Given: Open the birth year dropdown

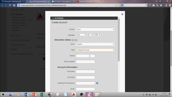Looking at the screenshot, I should point(97,35).
